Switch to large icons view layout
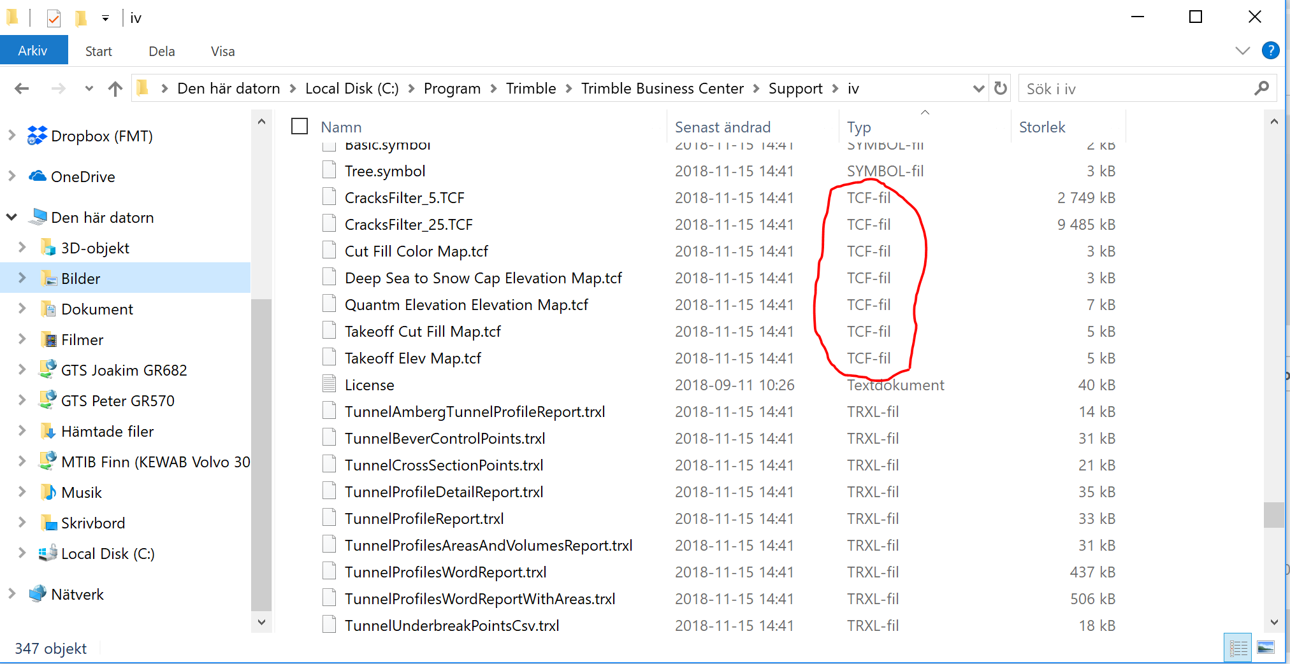Image resolution: width=1290 pixels, height=664 pixels. pyautogui.click(x=1266, y=648)
